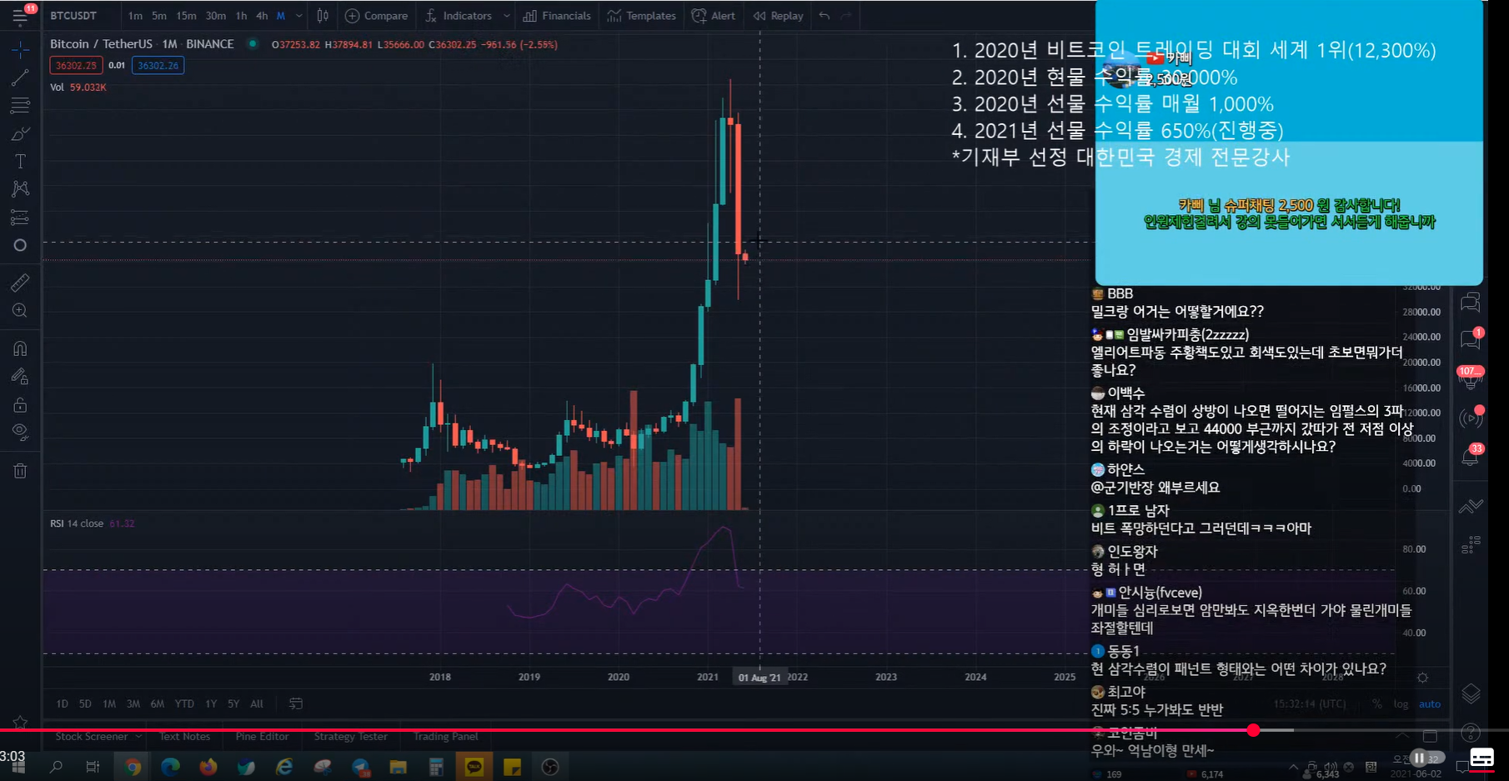Viewport: 1509px width, 781px height.
Task: Open the candlestick chart style selector
Action: [323, 16]
